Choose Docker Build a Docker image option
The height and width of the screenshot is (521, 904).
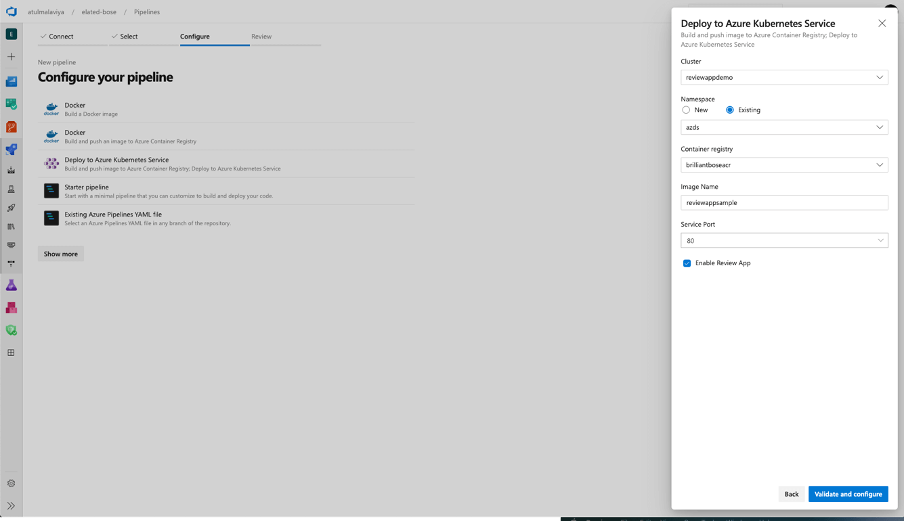click(x=226, y=109)
